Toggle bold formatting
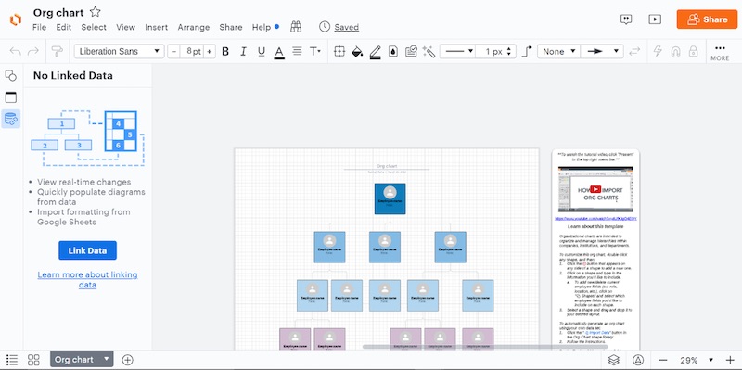 click(225, 52)
